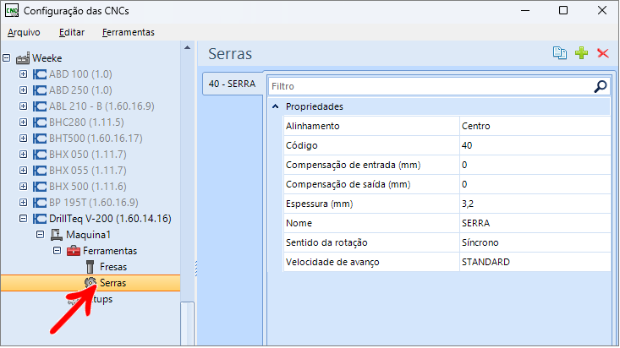Edit the Código value 40
This screenshot has height=348, width=620.
click(x=535, y=145)
